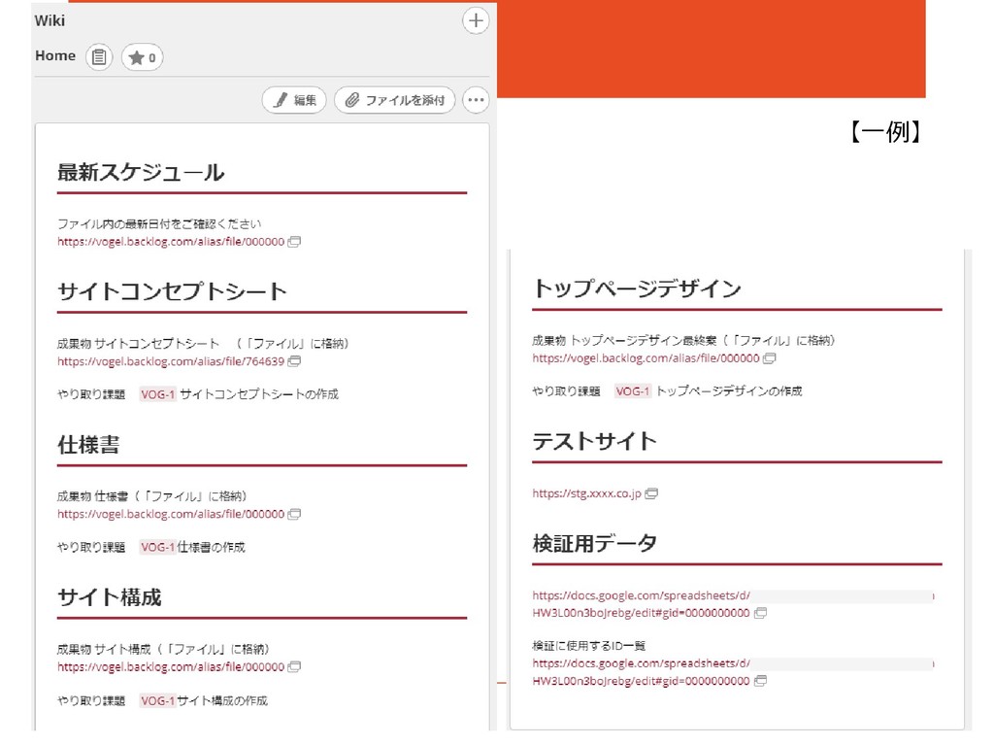Select the 最新スケジュール heading
Image resolution: width=994 pixels, height=746 pixels.
pos(141,173)
